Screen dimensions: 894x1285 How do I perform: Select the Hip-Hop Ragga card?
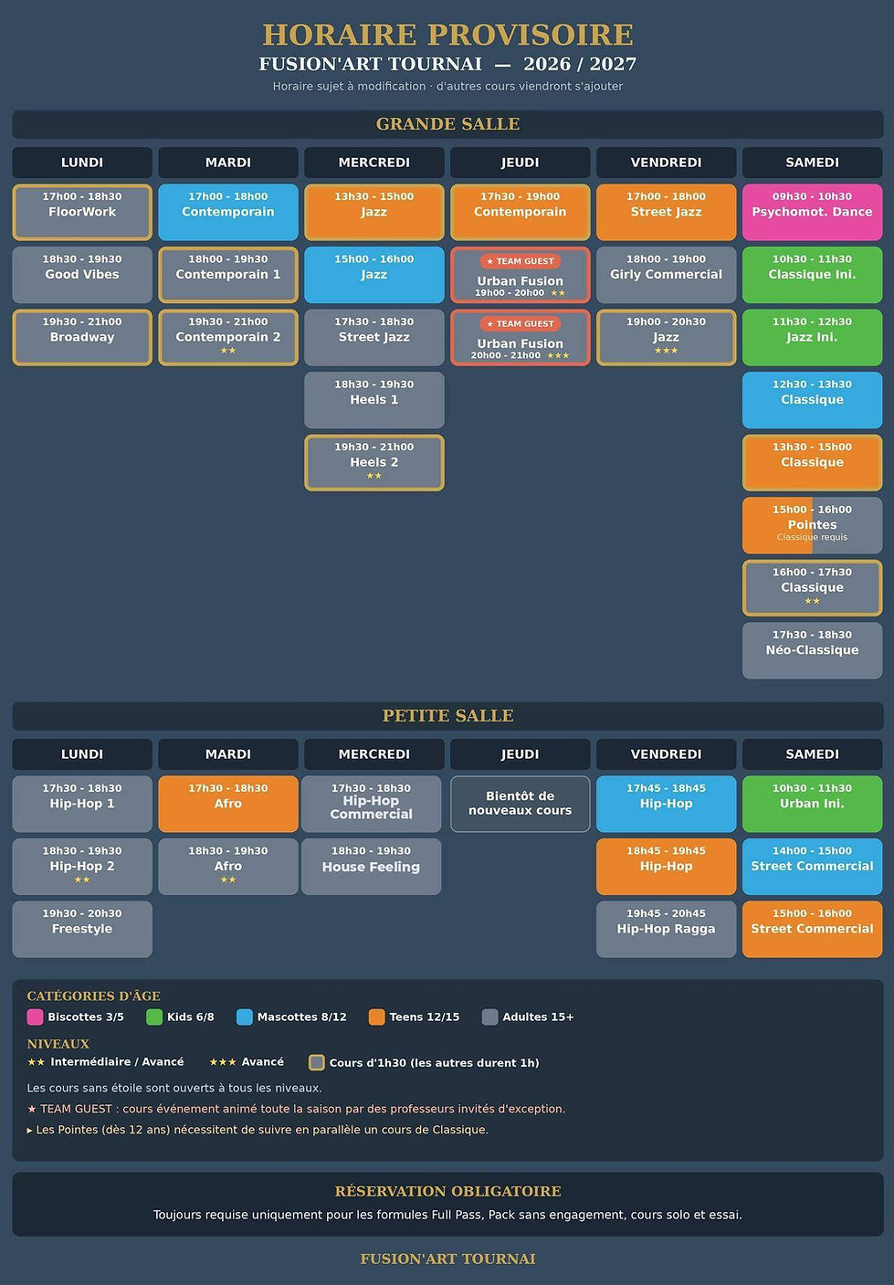667,929
